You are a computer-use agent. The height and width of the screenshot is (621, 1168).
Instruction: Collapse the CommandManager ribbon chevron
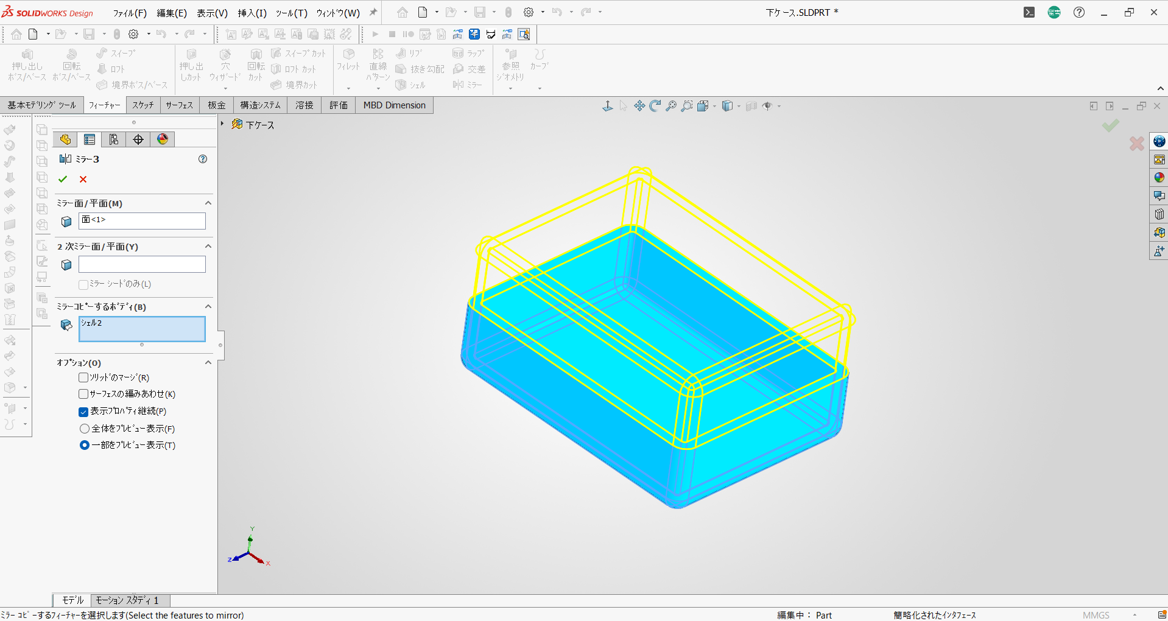(1161, 89)
